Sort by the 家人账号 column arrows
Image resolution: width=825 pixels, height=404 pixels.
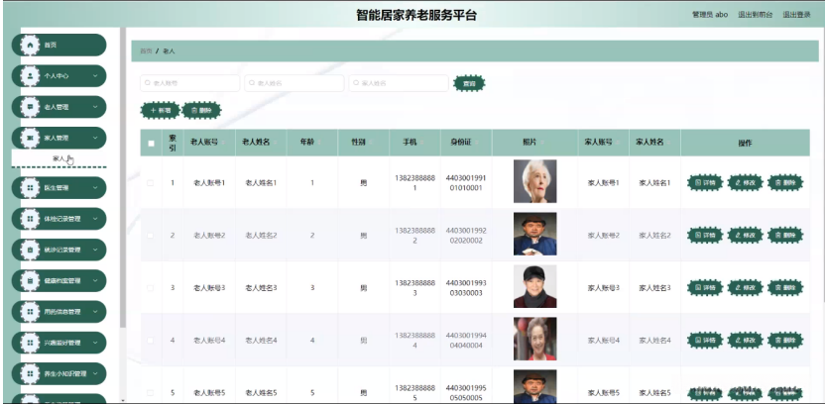tap(618, 143)
